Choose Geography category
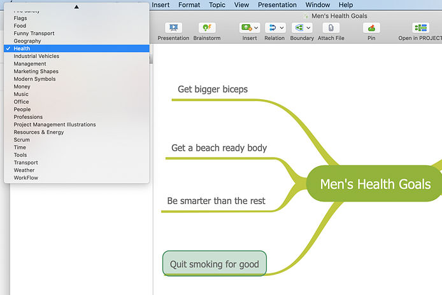 [x=76, y=41]
